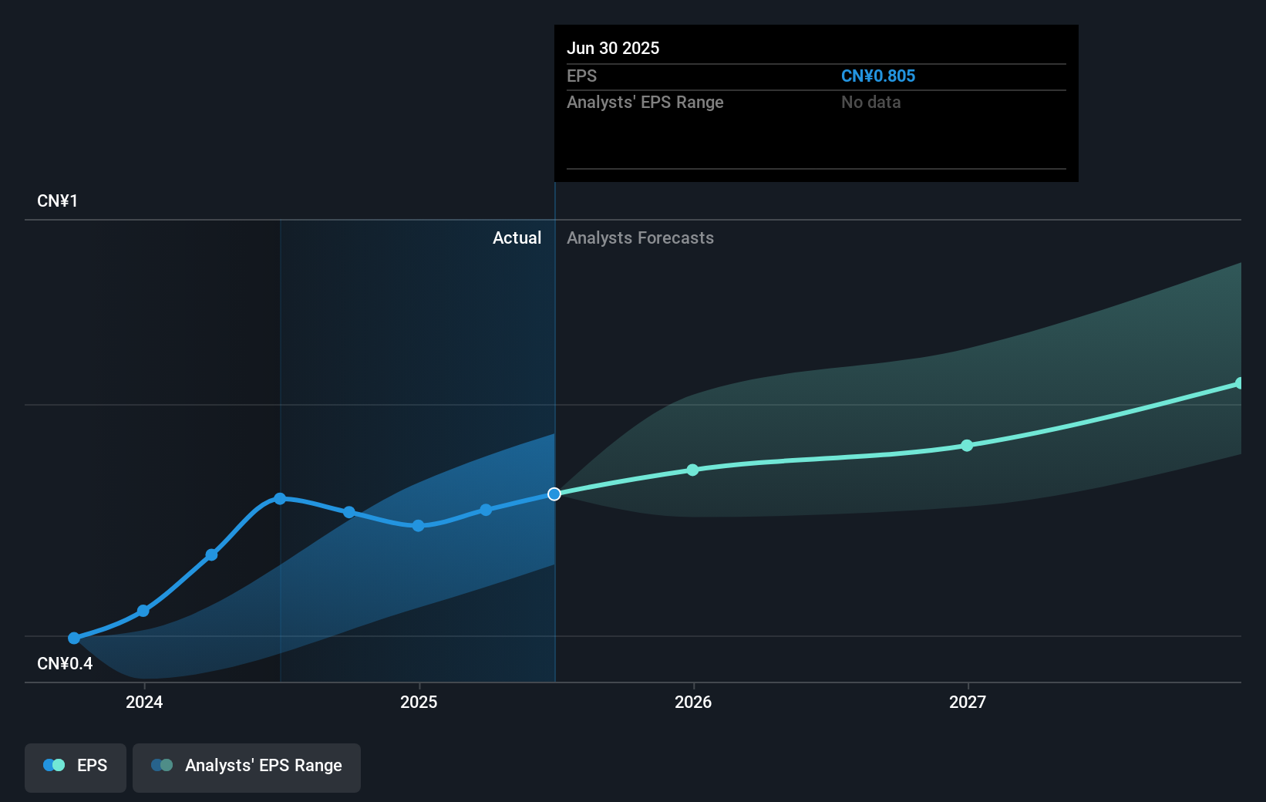Switch to the Actual section of the chart

pos(517,238)
